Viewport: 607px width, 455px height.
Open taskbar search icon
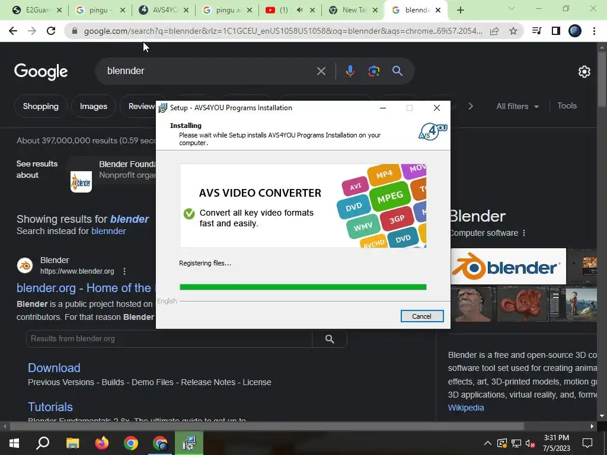(x=43, y=443)
